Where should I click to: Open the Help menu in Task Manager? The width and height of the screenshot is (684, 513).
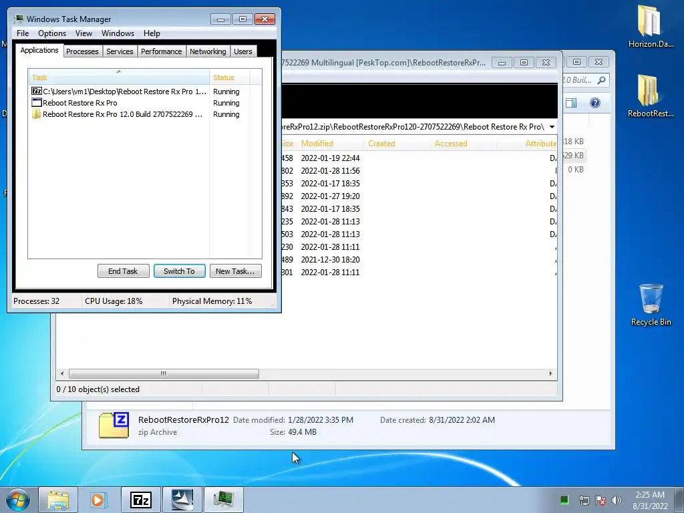[x=152, y=33]
